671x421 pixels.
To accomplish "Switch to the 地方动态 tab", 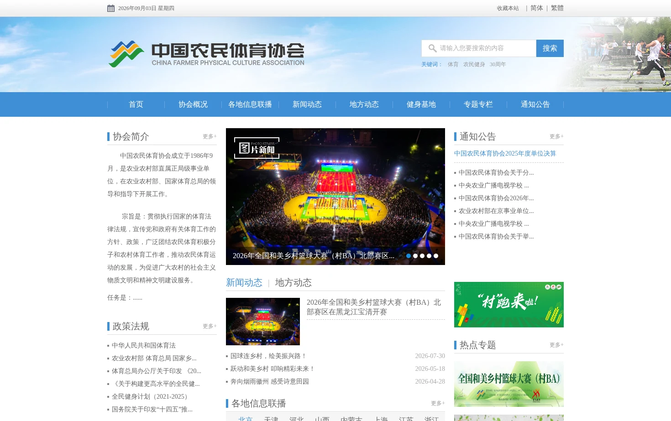I will (294, 282).
